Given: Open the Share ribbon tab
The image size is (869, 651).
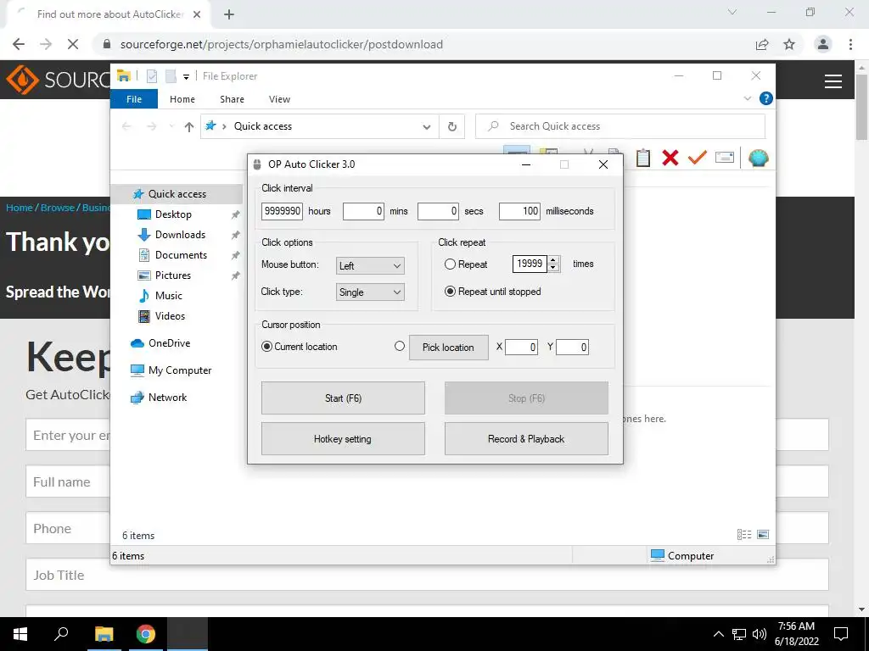Looking at the screenshot, I should (232, 99).
